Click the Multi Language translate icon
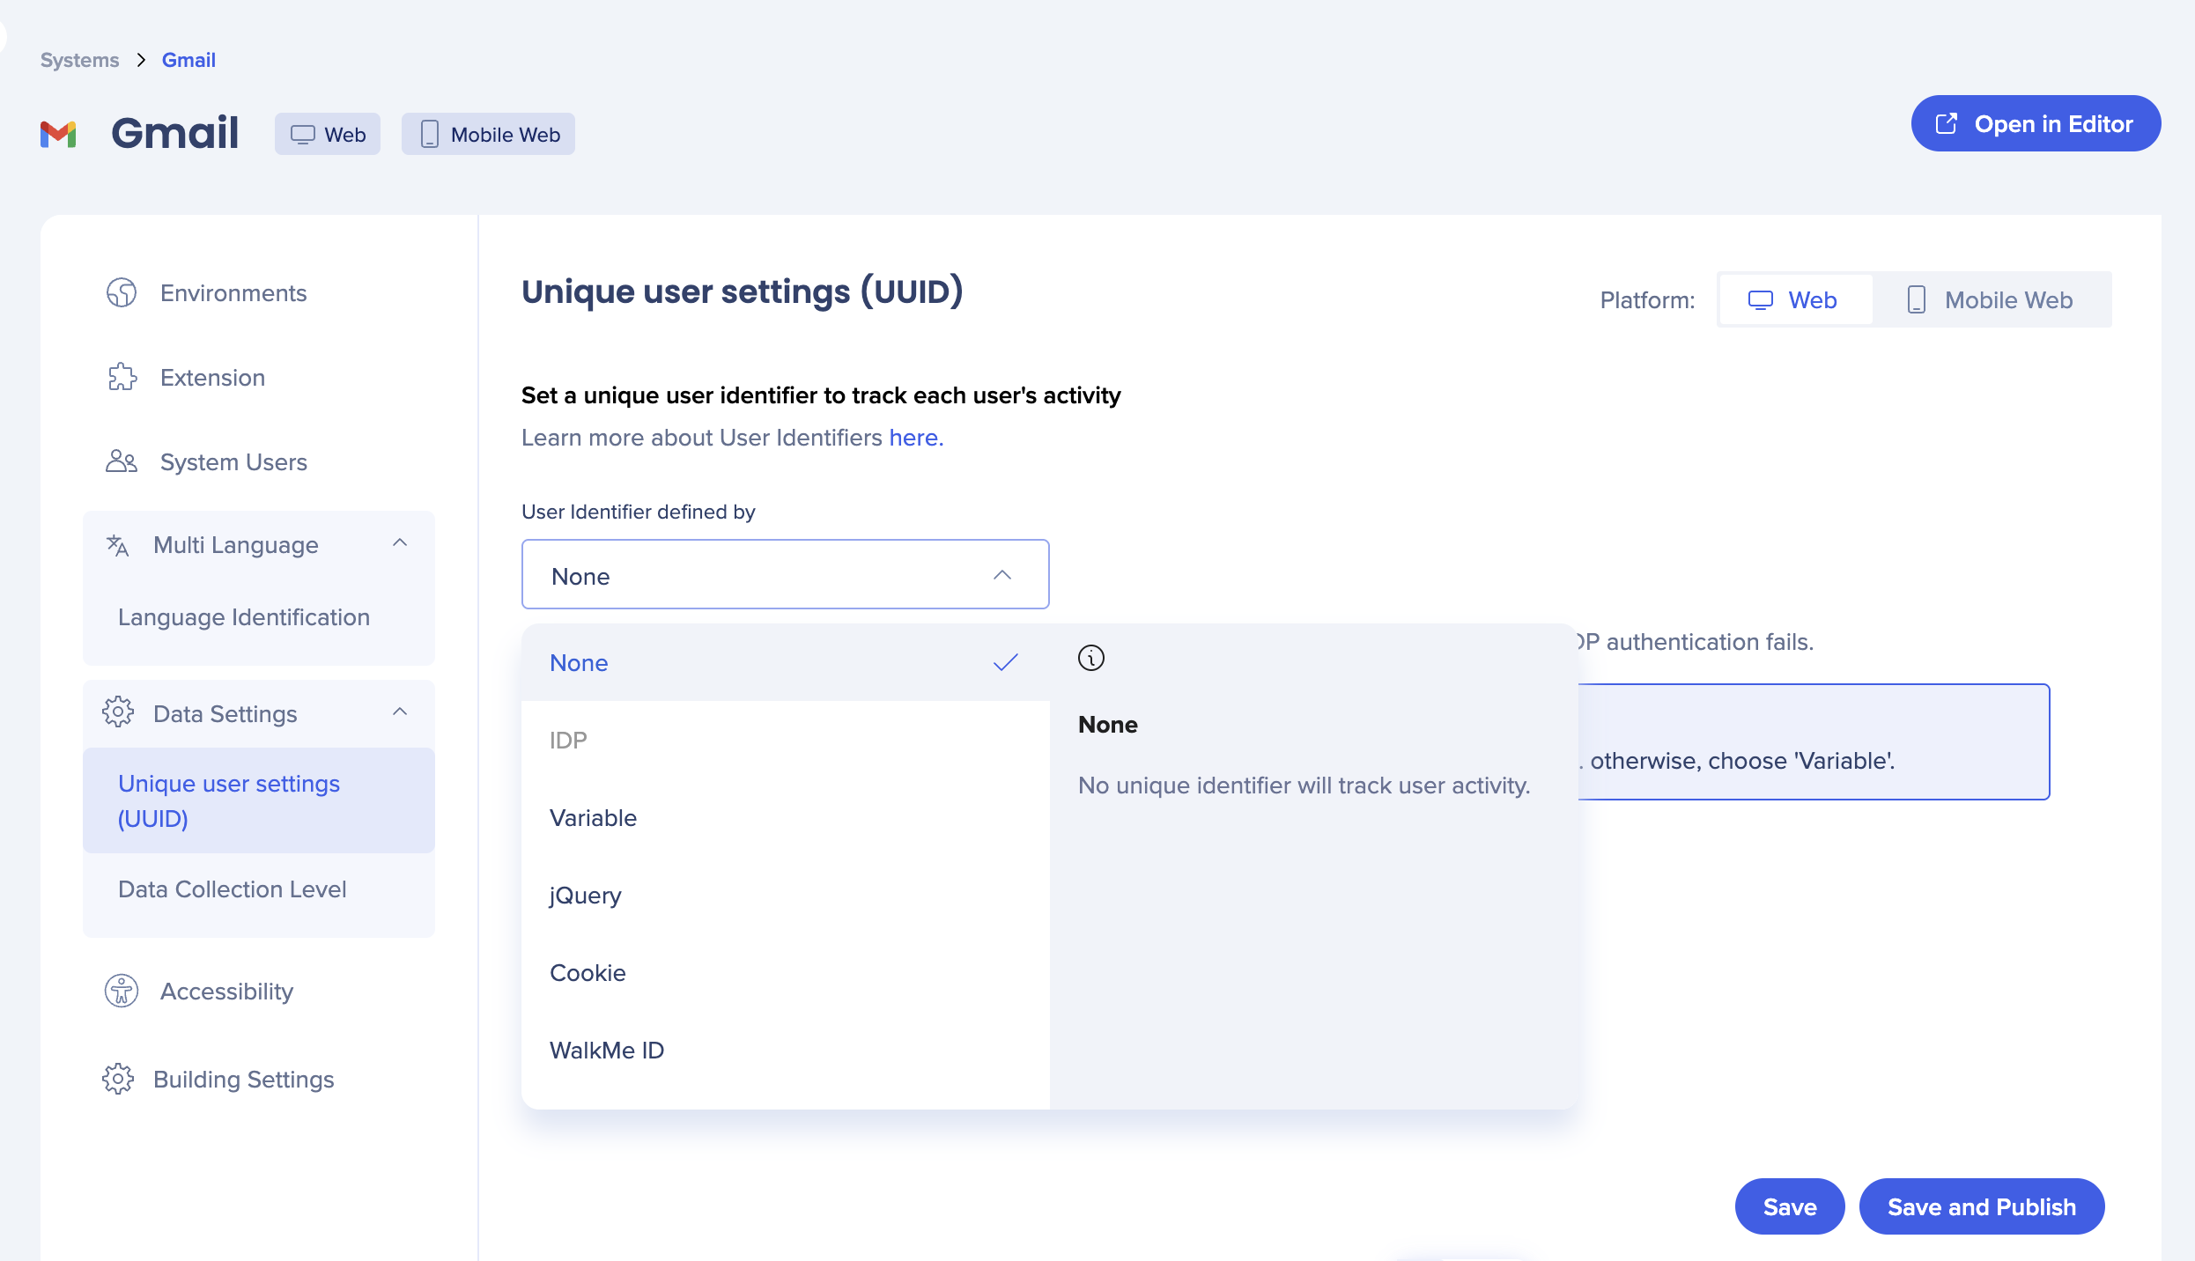The height and width of the screenshot is (1261, 2195). [x=118, y=545]
